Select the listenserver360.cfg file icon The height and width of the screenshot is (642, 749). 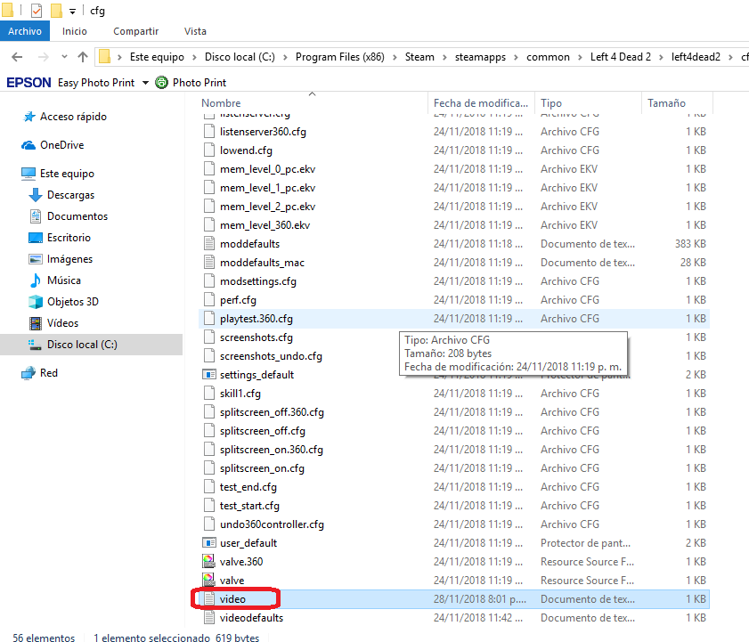pyautogui.click(x=209, y=132)
